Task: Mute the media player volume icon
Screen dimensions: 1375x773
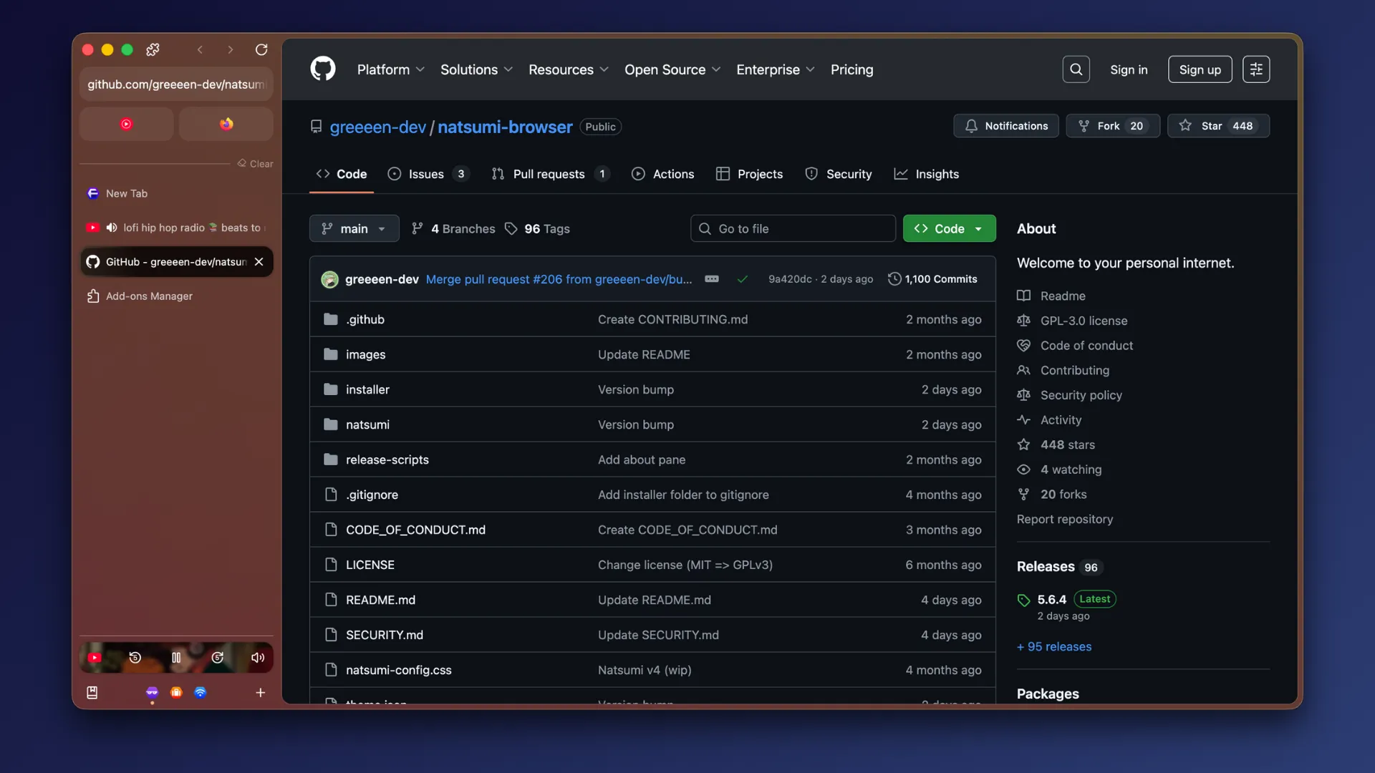Action: coord(258,658)
